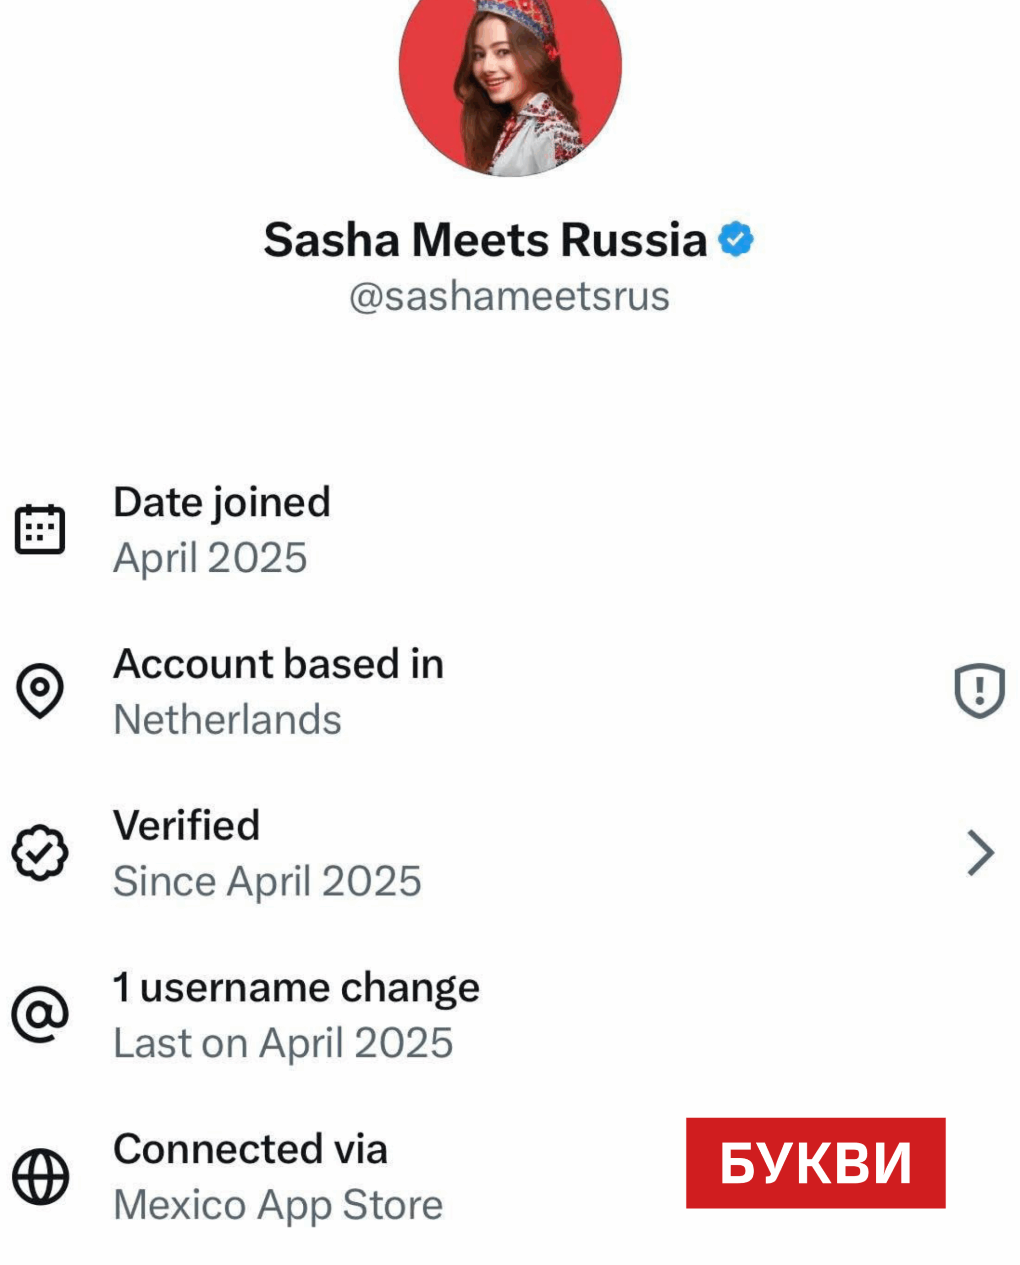Tap the shield warning icon next to Netherlands
Image resolution: width=1020 pixels, height=1265 pixels.
click(x=979, y=690)
